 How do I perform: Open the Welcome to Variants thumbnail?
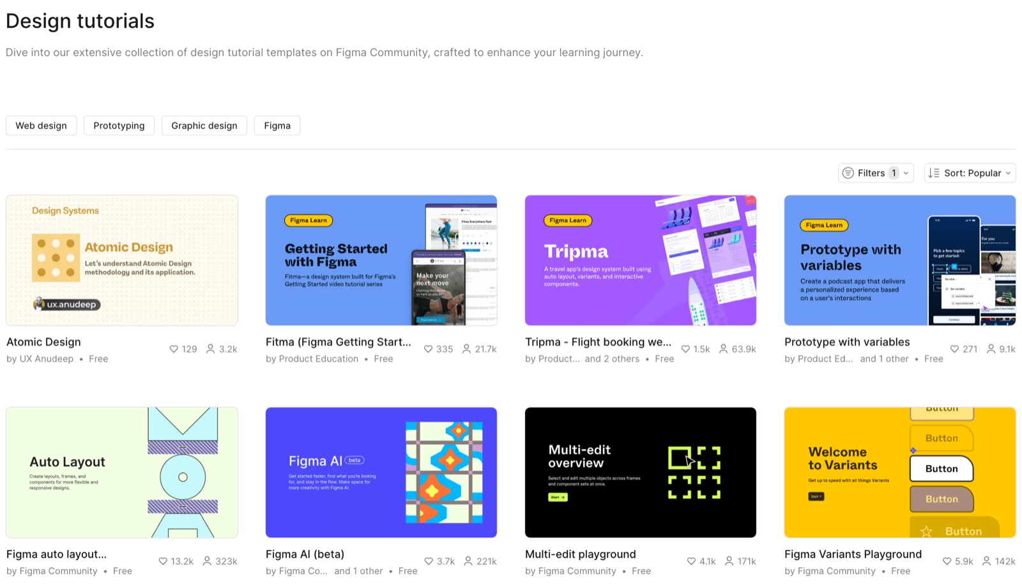[x=900, y=473]
